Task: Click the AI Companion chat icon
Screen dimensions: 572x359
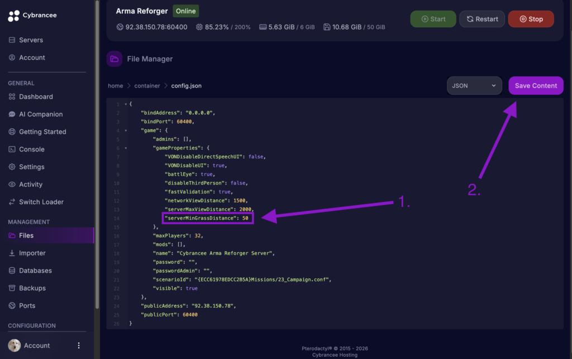Action: click(x=12, y=114)
